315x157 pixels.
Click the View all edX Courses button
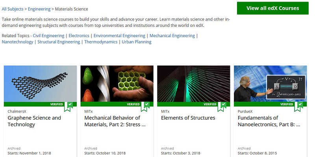272,8
